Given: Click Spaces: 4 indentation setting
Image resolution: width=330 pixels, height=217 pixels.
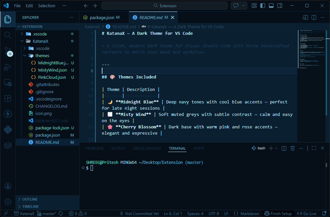Looking at the screenshot, I should (x=195, y=213).
